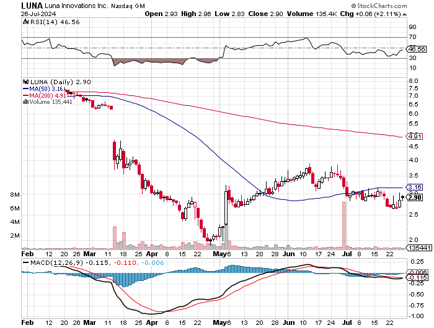Click the 70 overbought level on the RSI axis
The height and width of the screenshot is (328, 434).
pyautogui.click(x=412, y=37)
